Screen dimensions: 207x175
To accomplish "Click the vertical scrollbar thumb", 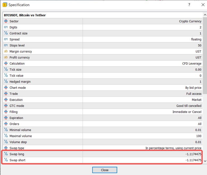I will tap(205, 56).
